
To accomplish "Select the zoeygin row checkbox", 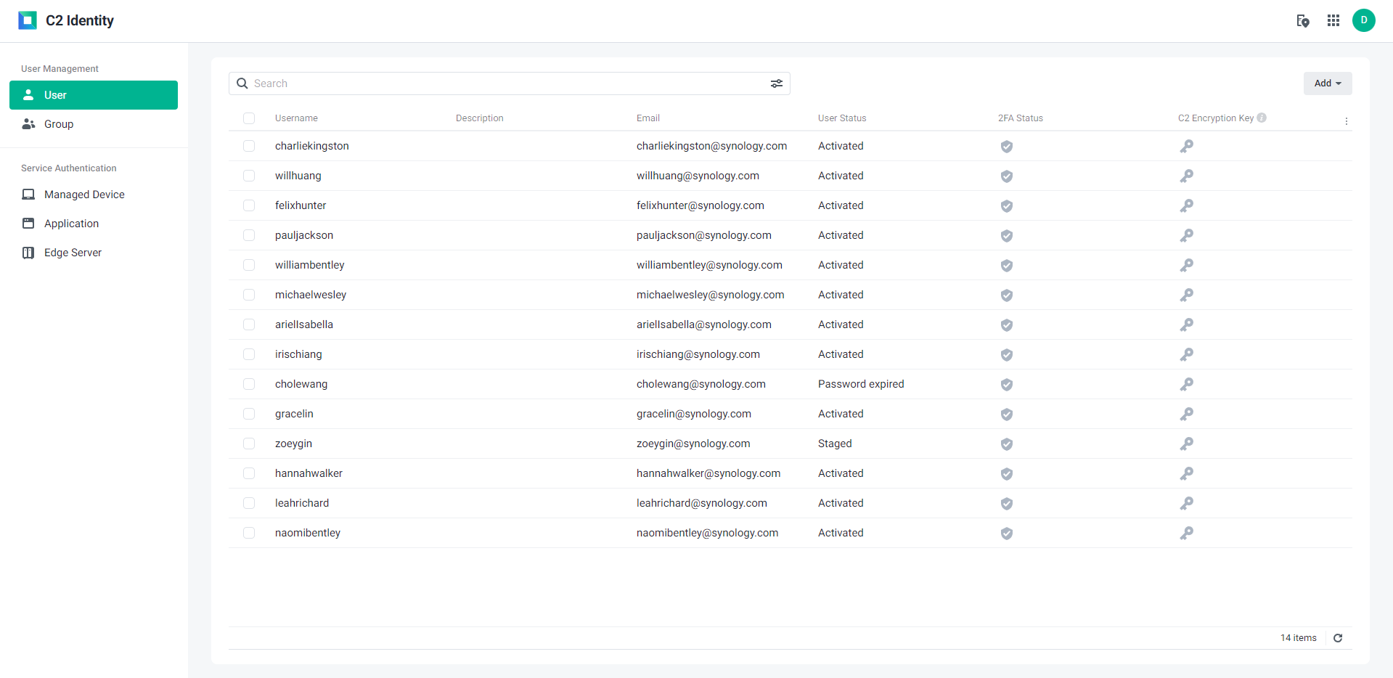I will [x=249, y=444].
